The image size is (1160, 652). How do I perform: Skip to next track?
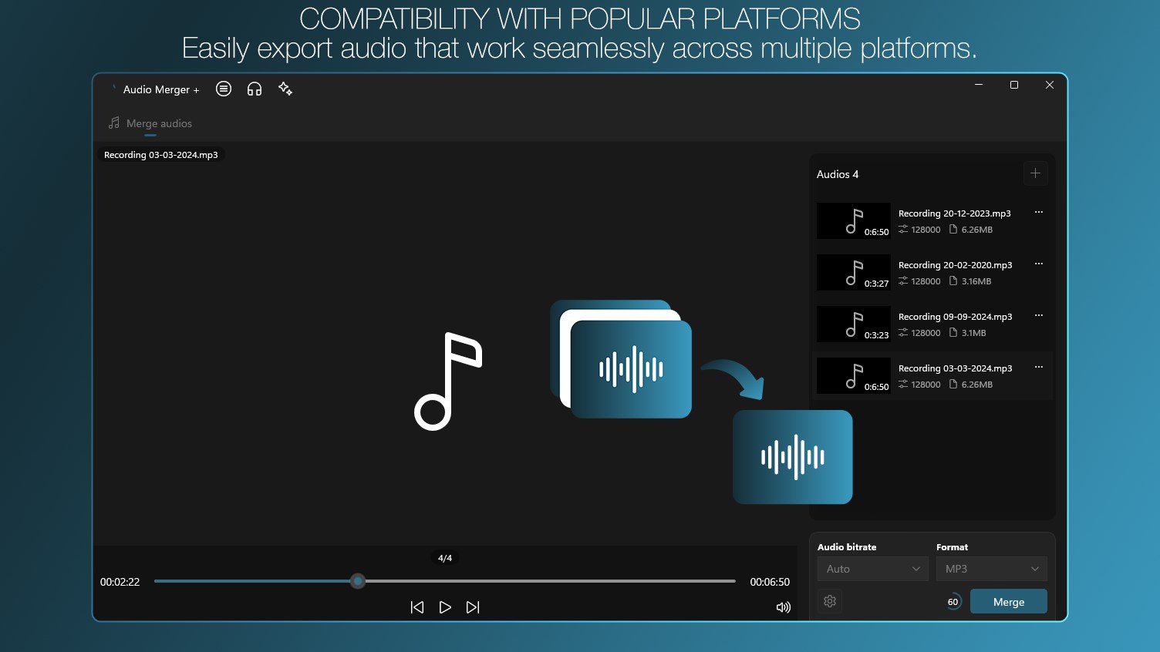pos(473,607)
